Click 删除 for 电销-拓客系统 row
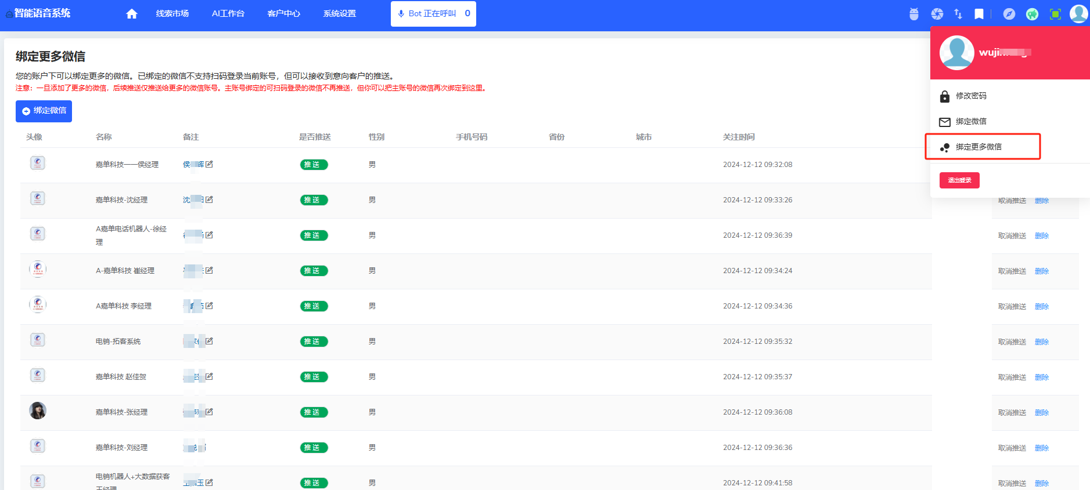 pos(1041,342)
